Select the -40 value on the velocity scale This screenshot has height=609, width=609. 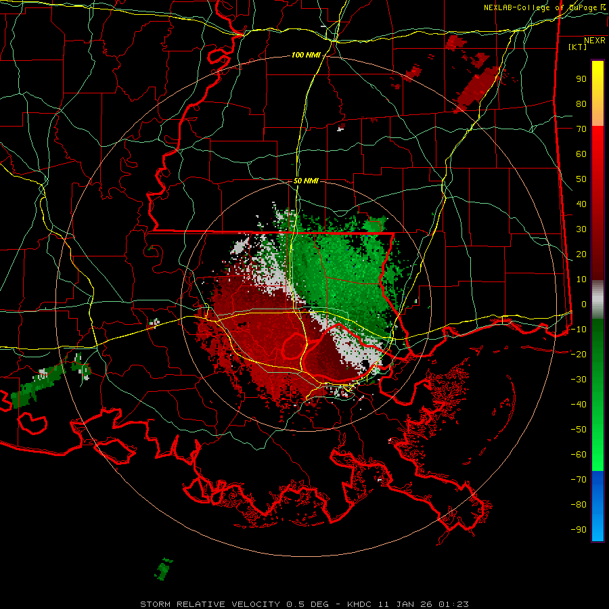[579, 405]
